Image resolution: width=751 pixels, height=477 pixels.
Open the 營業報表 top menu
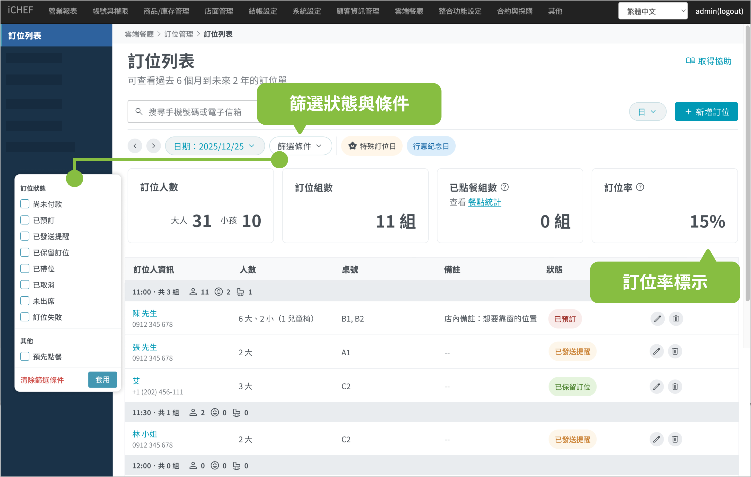pyautogui.click(x=63, y=11)
